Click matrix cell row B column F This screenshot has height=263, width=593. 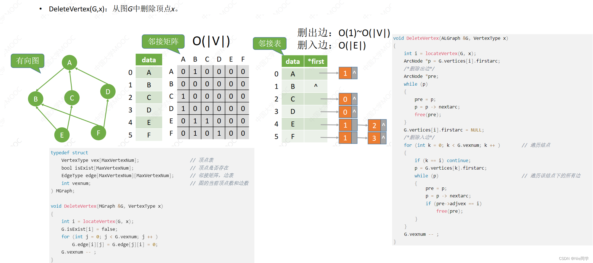243,84
